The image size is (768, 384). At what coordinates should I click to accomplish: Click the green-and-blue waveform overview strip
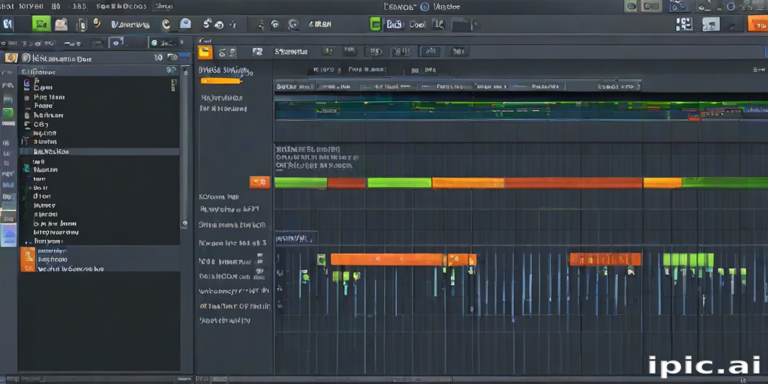[521, 111]
